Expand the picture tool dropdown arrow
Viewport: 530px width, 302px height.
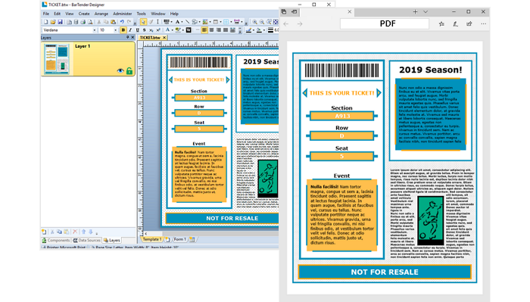coord(210,22)
